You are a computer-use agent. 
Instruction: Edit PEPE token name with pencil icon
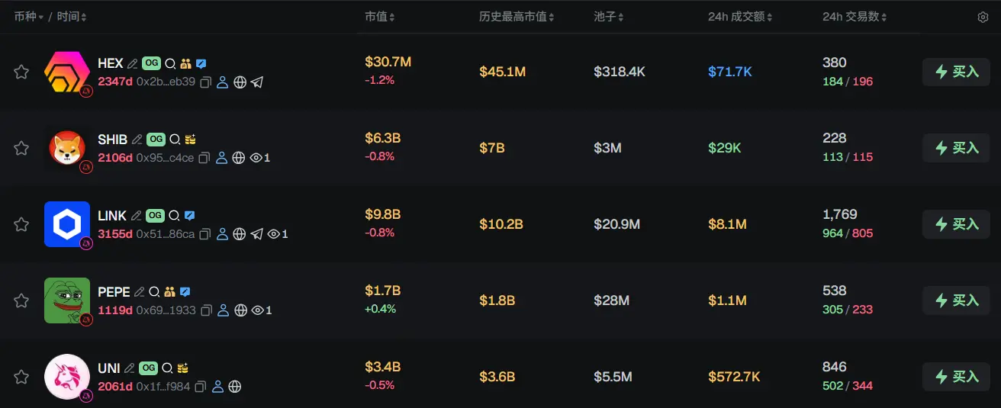[139, 292]
